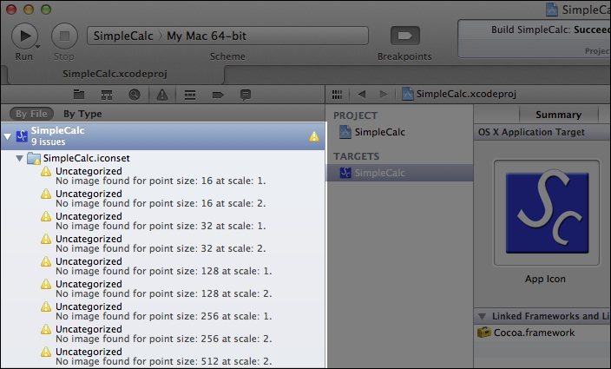This screenshot has height=369, width=611.
Task: Select issue for point size 32 at scale 1
Action: 163,221
